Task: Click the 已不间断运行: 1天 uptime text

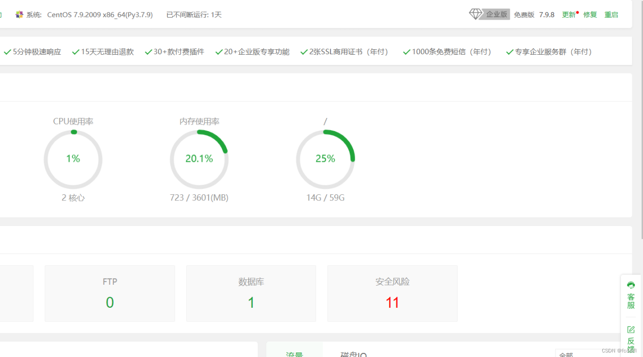Action: tap(194, 15)
